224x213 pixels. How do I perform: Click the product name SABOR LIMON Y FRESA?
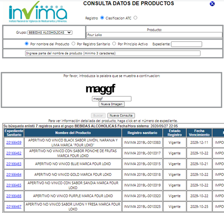[73, 207]
